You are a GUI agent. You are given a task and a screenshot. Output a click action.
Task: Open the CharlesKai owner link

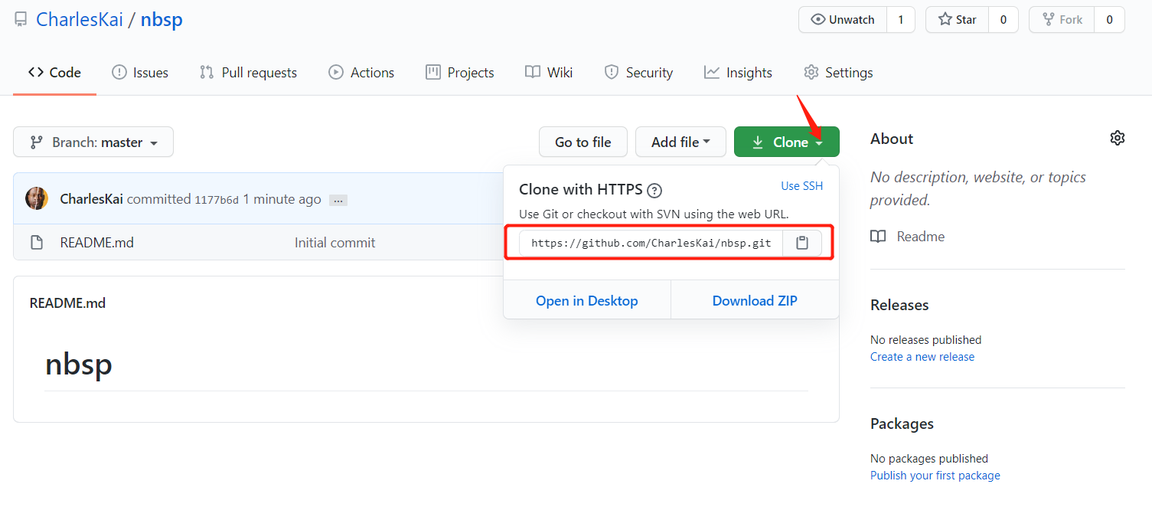[x=80, y=19]
